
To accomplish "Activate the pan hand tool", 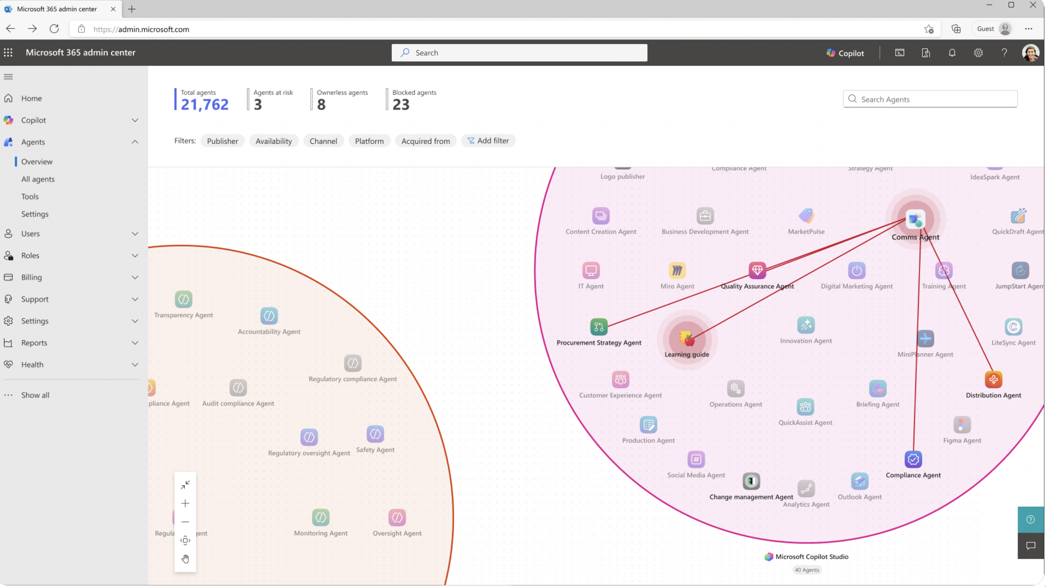I will coord(185,559).
